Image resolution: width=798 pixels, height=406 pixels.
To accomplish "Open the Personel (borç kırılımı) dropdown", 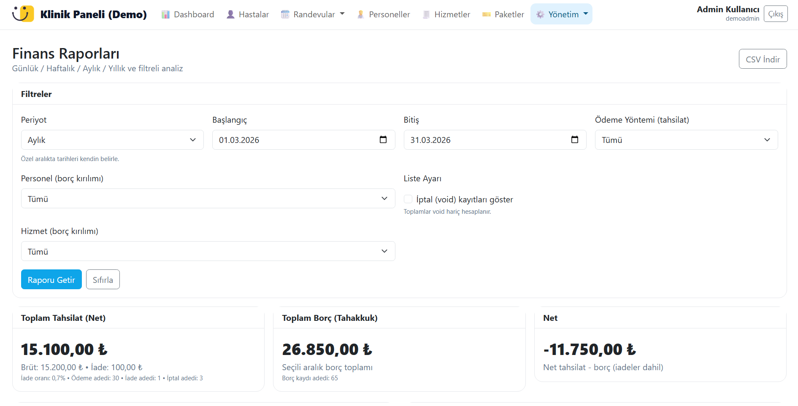I will (x=208, y=199).
